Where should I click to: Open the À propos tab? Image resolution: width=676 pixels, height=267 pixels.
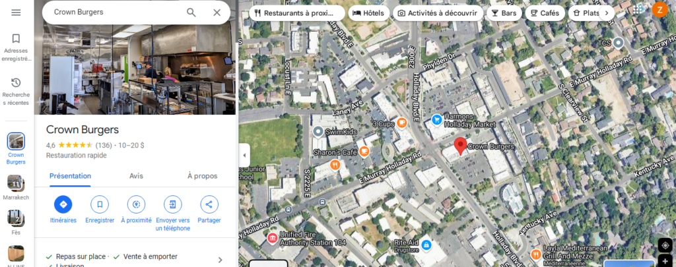tap(202, 176)
